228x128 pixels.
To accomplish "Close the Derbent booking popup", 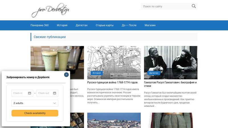I will [66, 75].
